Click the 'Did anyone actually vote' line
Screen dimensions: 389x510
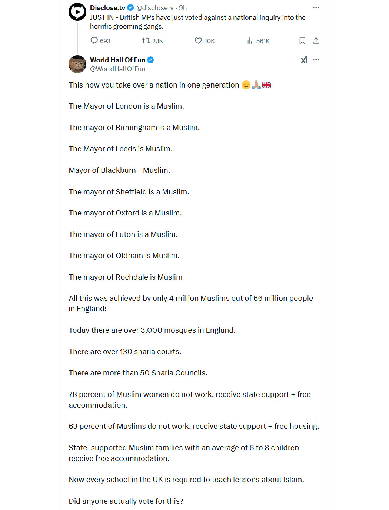click(126, 501)
